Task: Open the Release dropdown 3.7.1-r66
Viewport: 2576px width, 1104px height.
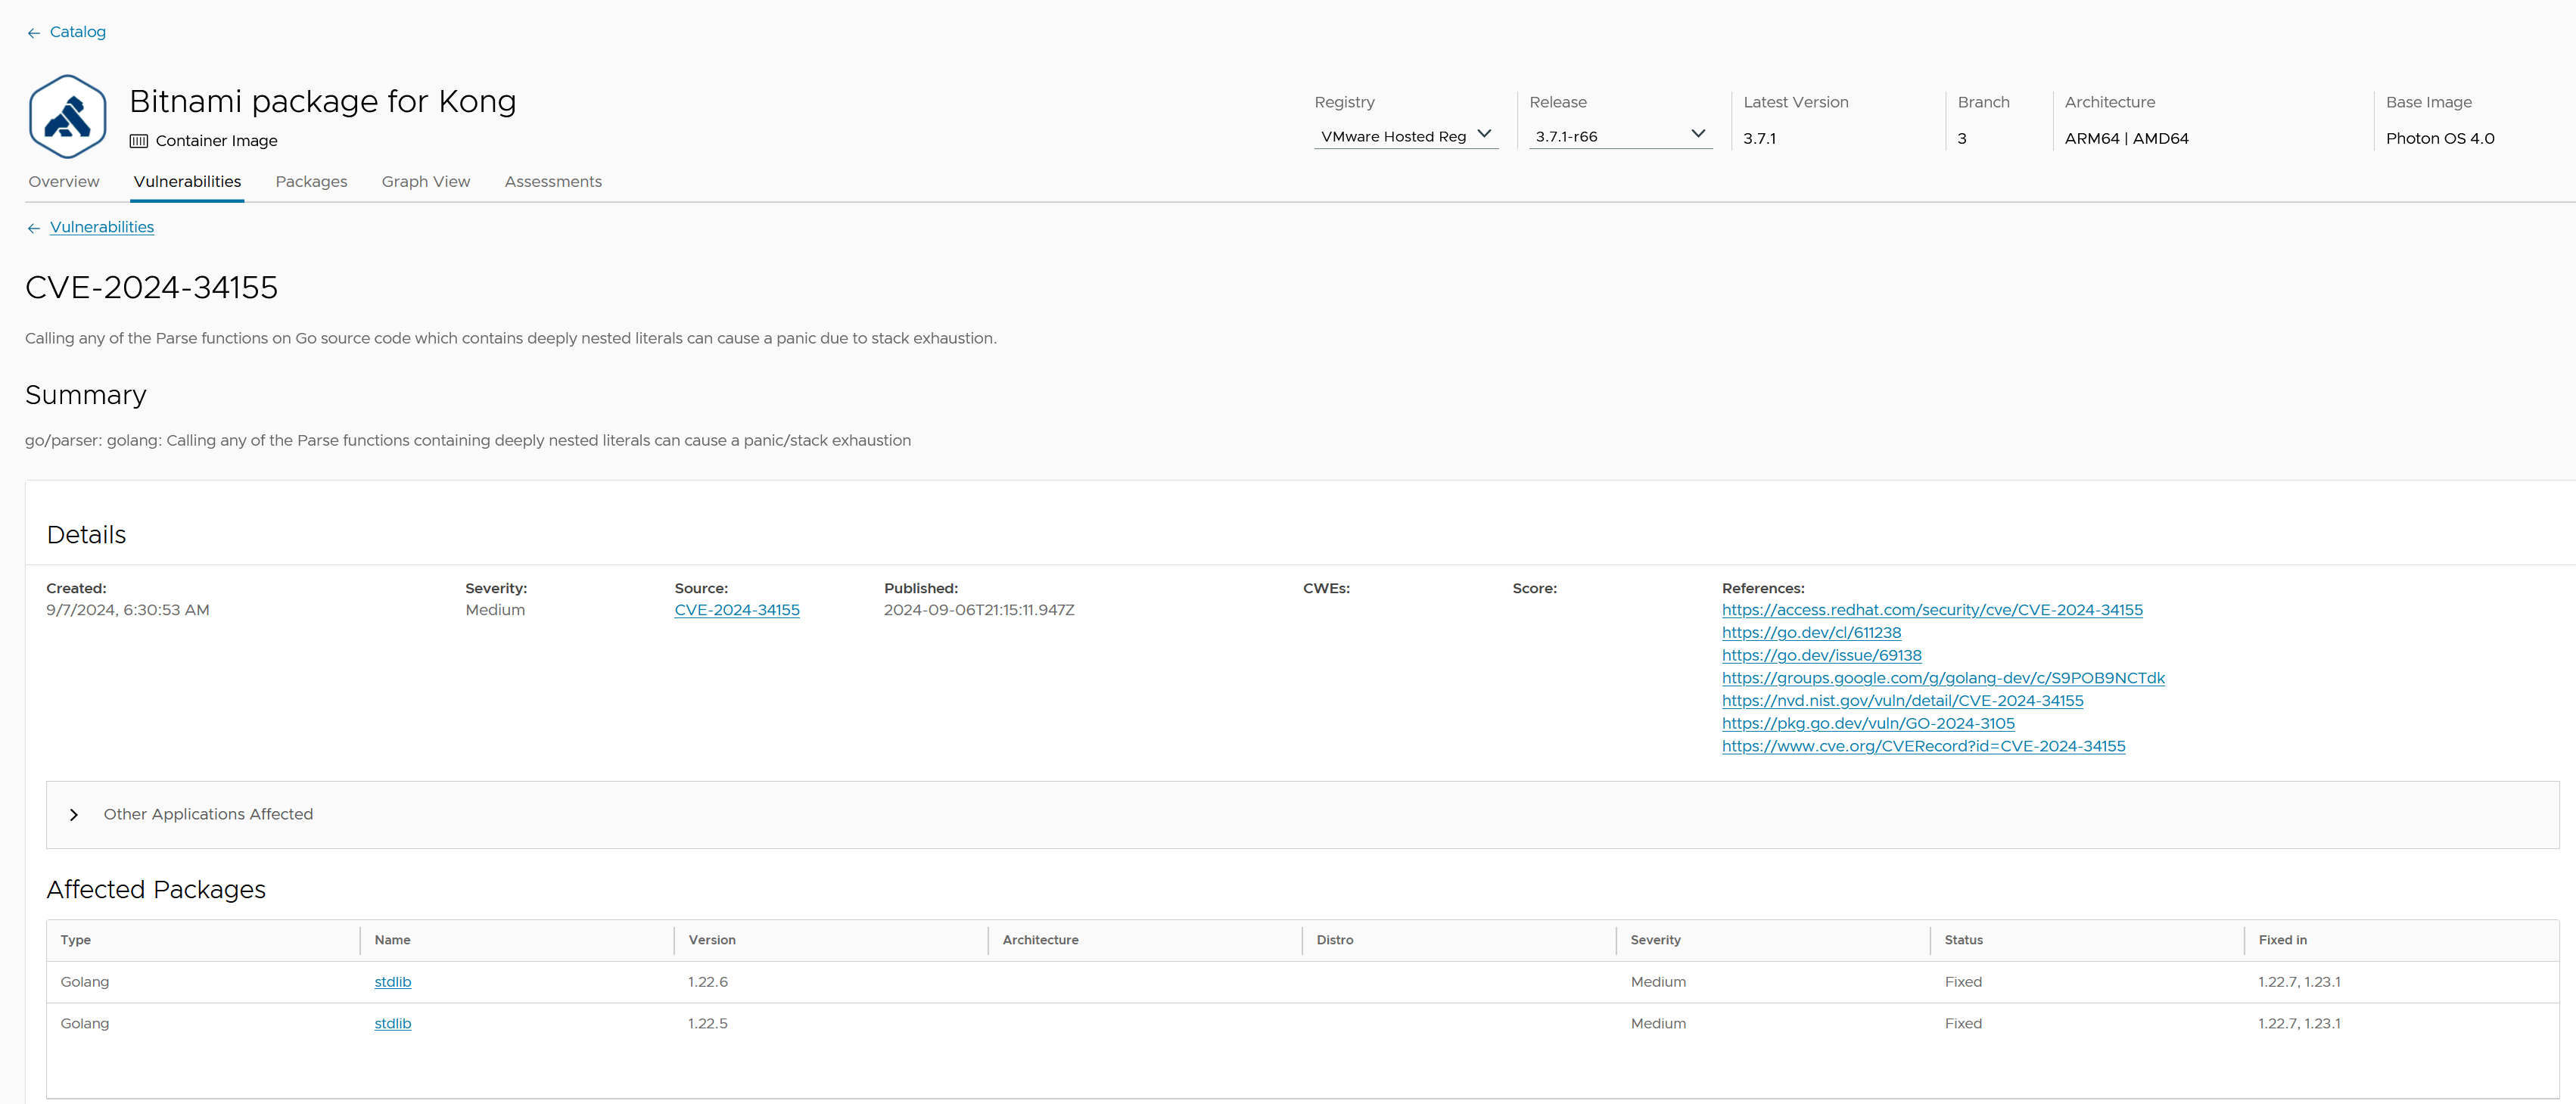Action: point(1620,136)
